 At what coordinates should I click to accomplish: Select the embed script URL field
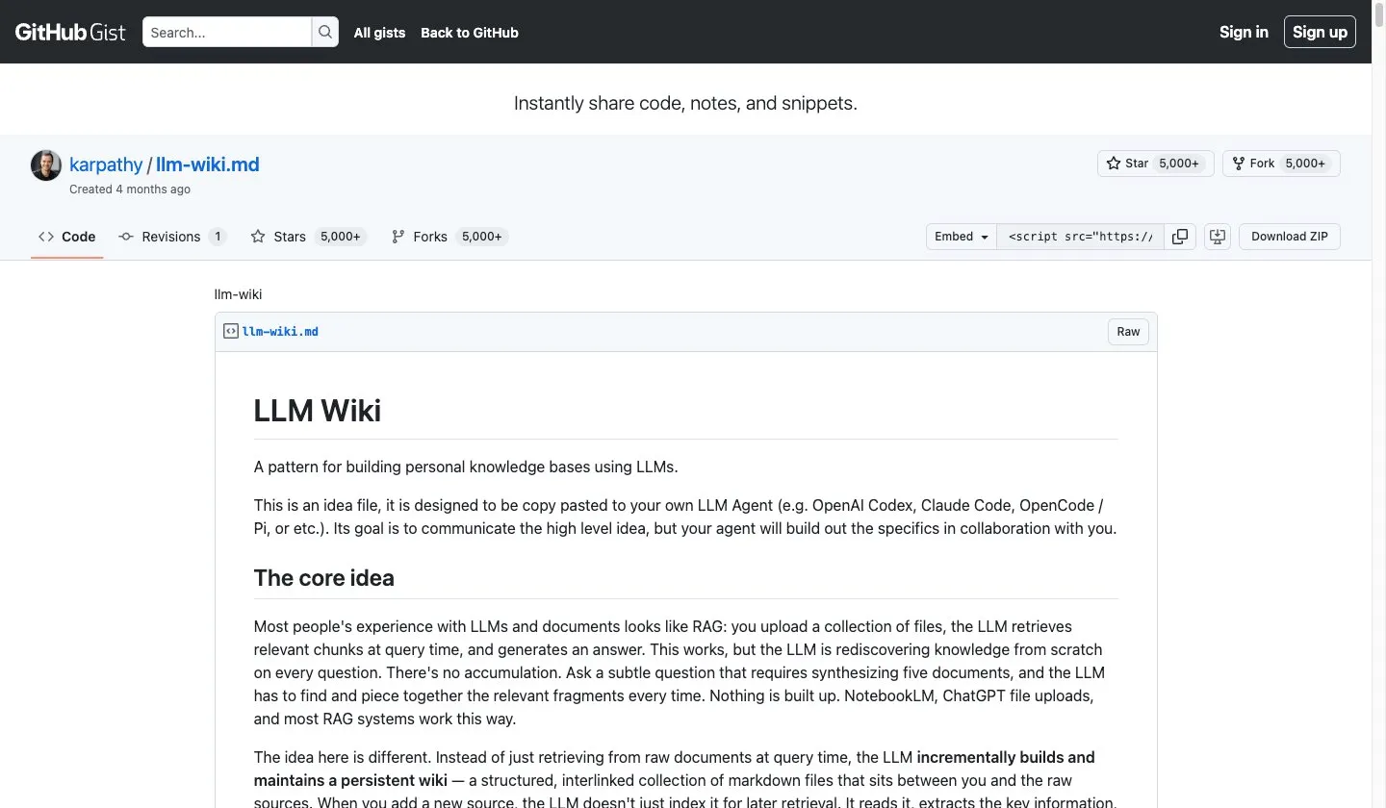(x=1080, y=237)
